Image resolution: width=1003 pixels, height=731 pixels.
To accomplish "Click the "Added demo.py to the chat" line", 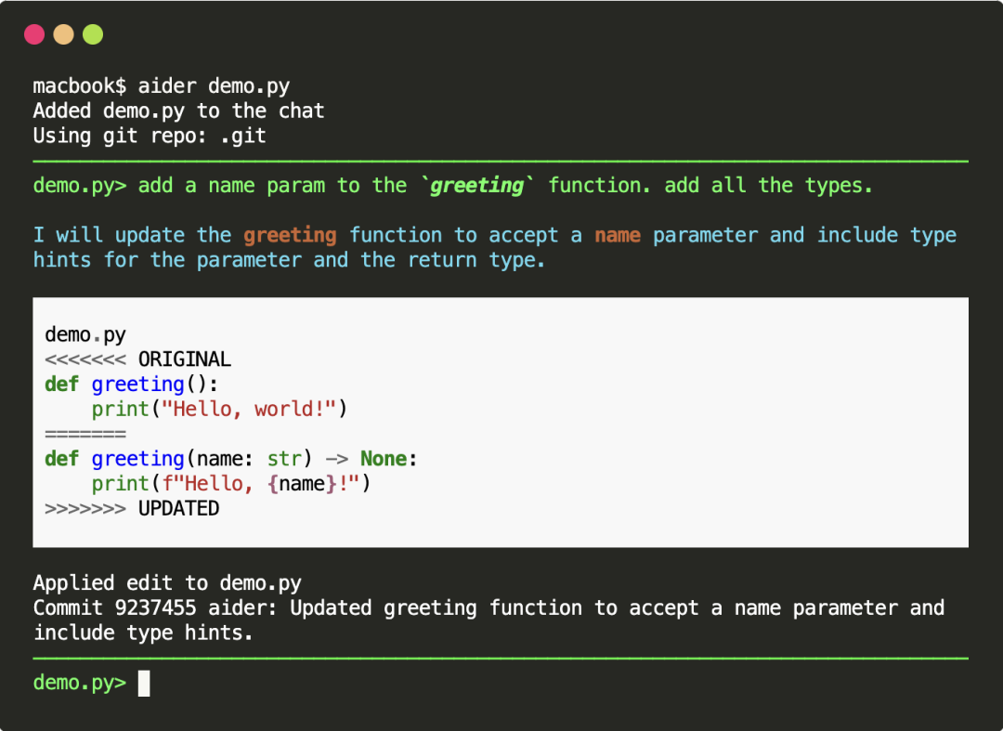I will pos(178,111).
